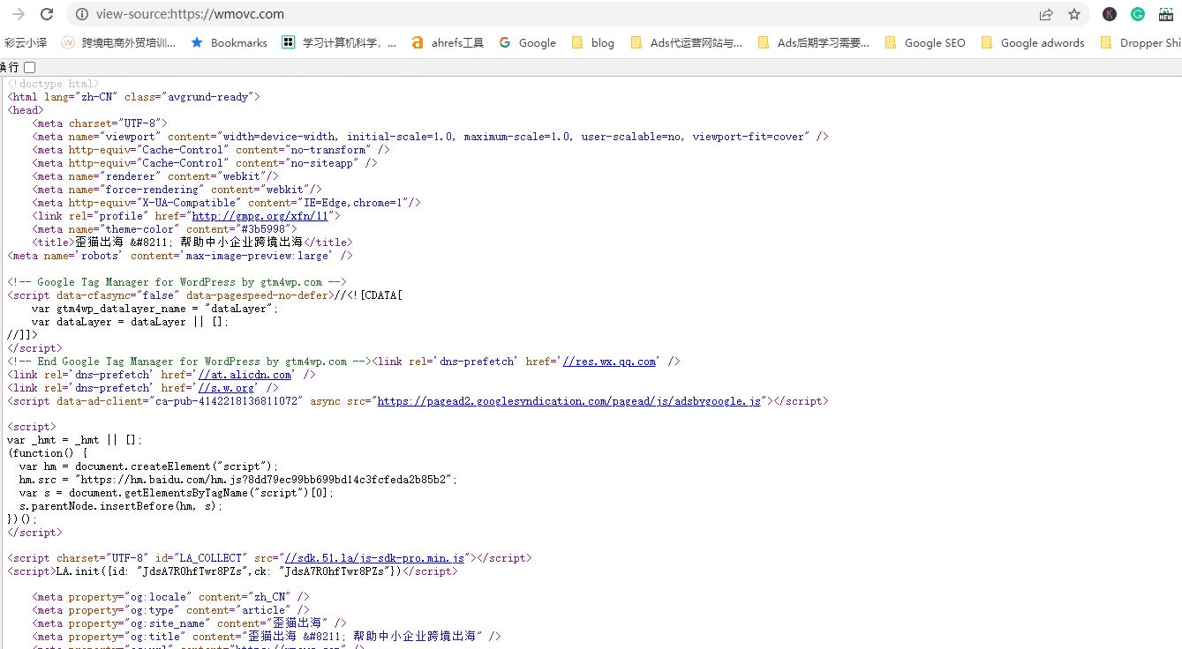The width and height of the screenshot is (1182, 649).
Task: Reload the page with the refresh icon
Action: (x=47, y=14)
